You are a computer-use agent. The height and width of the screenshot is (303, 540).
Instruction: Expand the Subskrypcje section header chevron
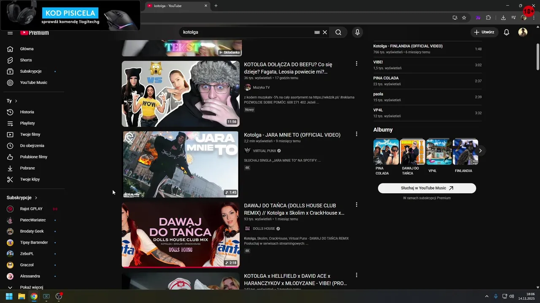pos(36,198)
